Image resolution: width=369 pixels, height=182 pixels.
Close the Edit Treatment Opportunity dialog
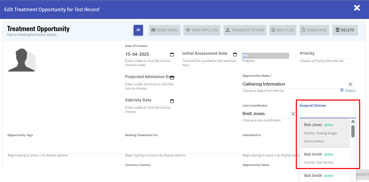tap(357, 8)
